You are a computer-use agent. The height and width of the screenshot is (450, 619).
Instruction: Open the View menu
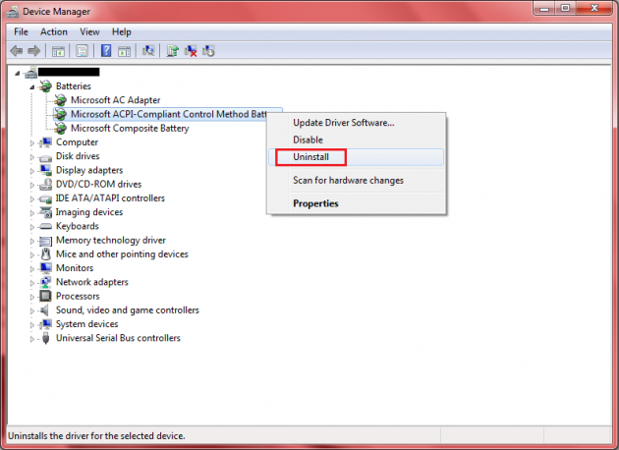tap(89, 31)
